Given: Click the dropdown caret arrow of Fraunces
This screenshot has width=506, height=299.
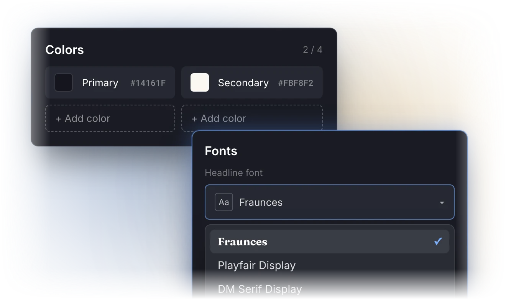Looking at the screenshot, I should (x=442, y=202).
